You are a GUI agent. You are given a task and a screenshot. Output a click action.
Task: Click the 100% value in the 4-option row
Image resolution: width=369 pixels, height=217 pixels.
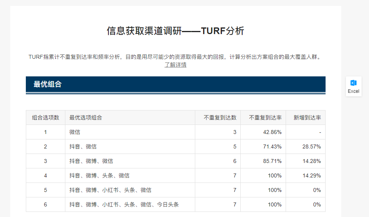275,175
